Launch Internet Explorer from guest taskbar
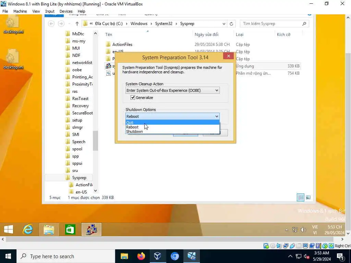Viewport: 351px width, 263px height. [x=28, y=229]
